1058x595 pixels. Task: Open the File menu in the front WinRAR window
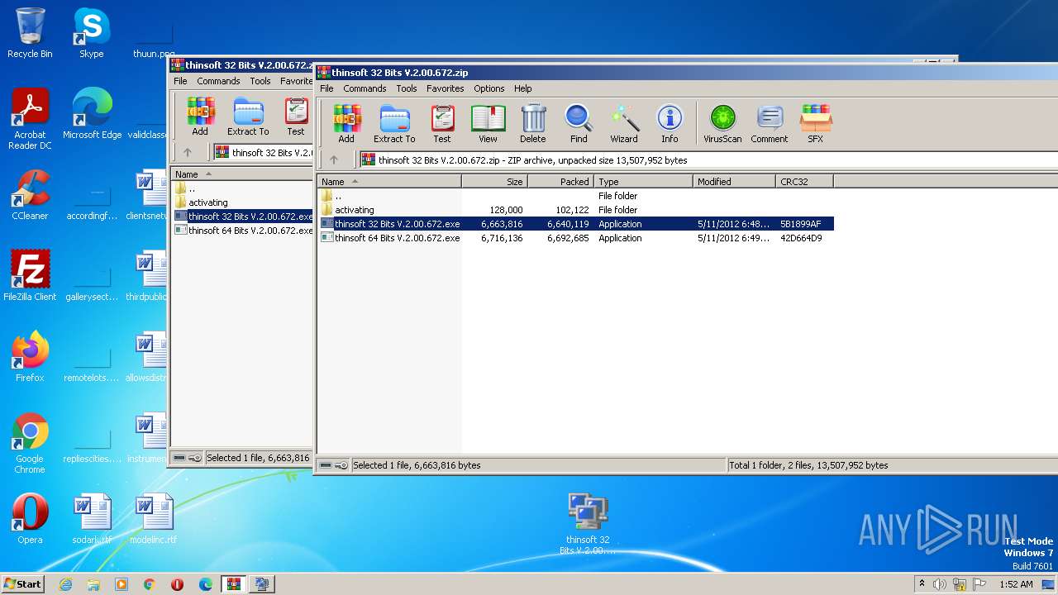[326, 88]
